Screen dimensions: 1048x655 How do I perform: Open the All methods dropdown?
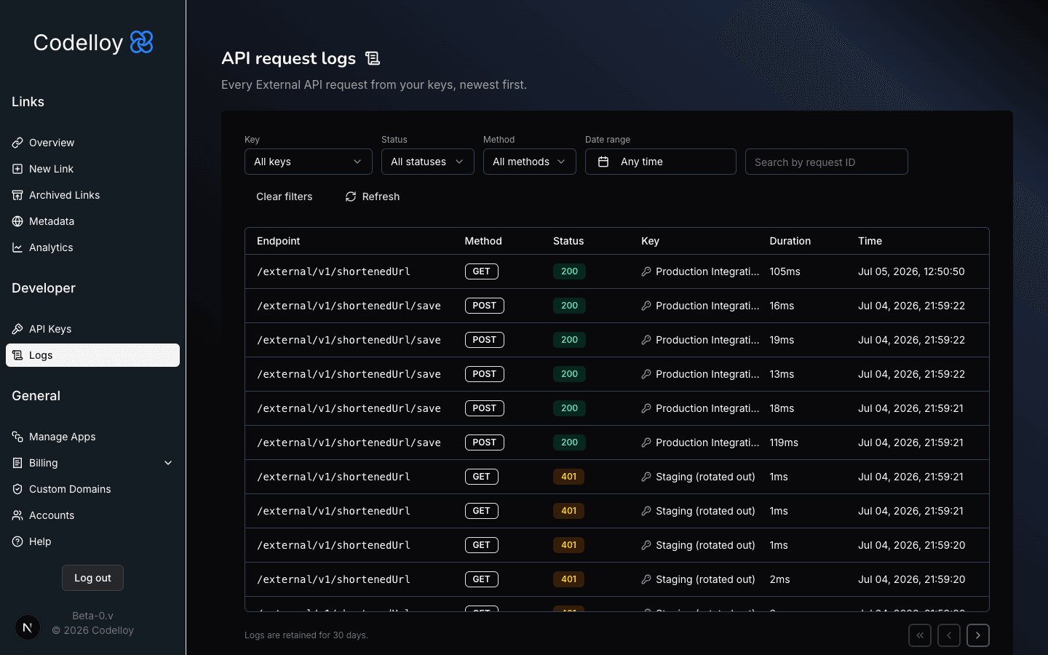pos(530,162)
